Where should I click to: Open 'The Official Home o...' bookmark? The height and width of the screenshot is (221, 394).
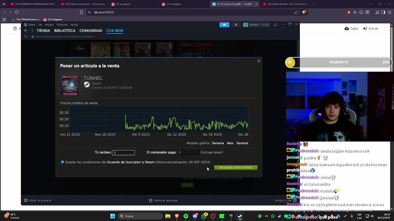click(x=26, y=19)
